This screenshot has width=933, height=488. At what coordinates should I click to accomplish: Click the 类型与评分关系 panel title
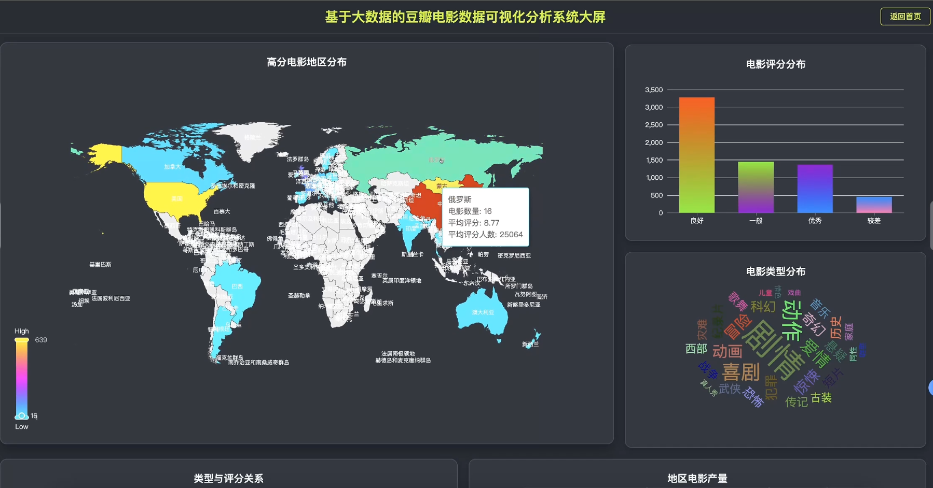[x=228, y=479]
